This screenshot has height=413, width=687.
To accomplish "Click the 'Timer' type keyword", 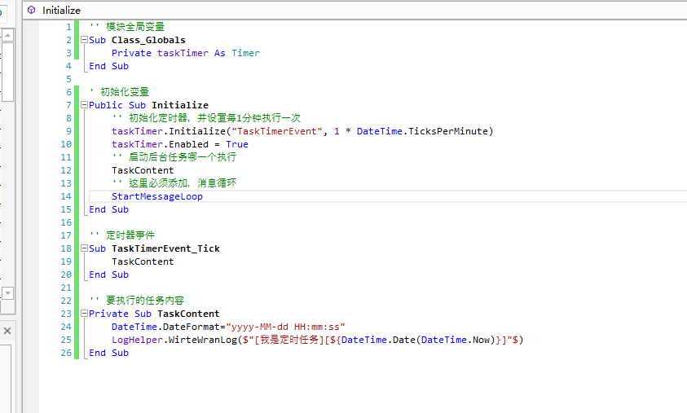I will click(x=245, y=53).
